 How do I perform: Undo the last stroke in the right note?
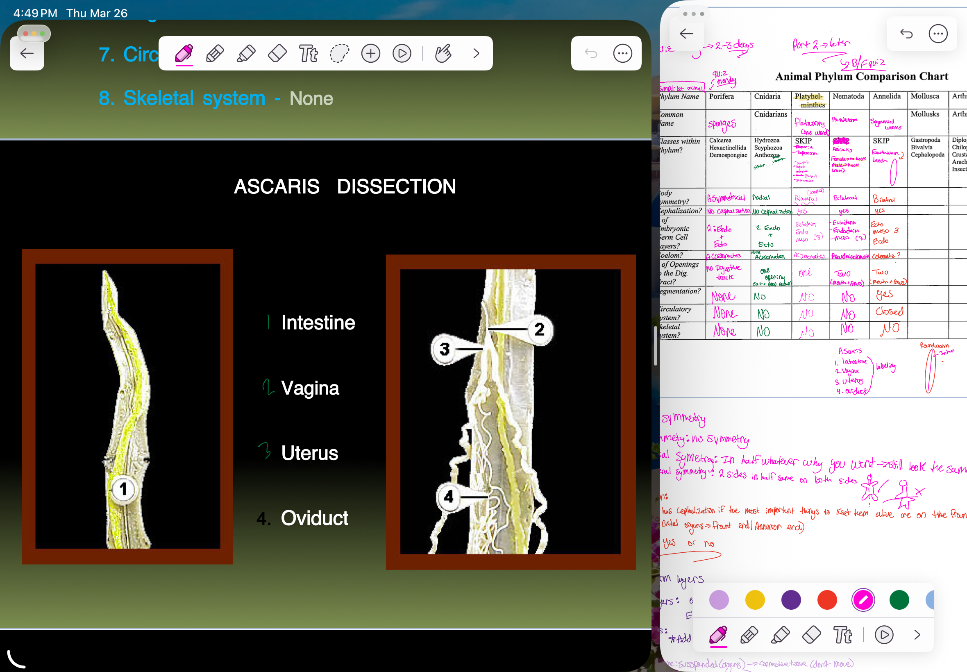[906, 34]
